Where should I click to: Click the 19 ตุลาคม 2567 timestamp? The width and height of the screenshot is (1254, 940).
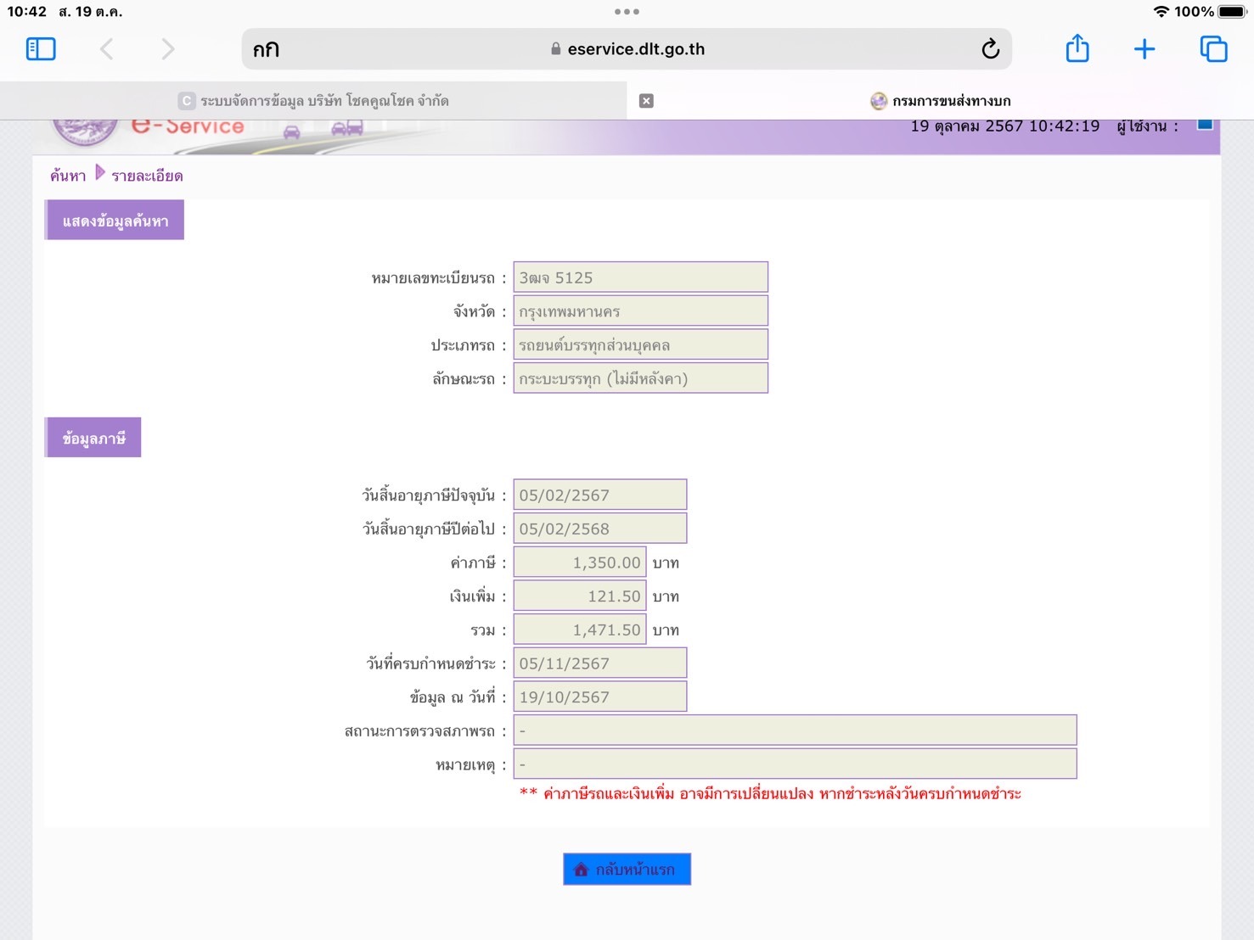point(1004,126)
